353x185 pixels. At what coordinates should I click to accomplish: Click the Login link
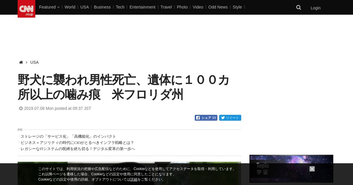(316, 8)
